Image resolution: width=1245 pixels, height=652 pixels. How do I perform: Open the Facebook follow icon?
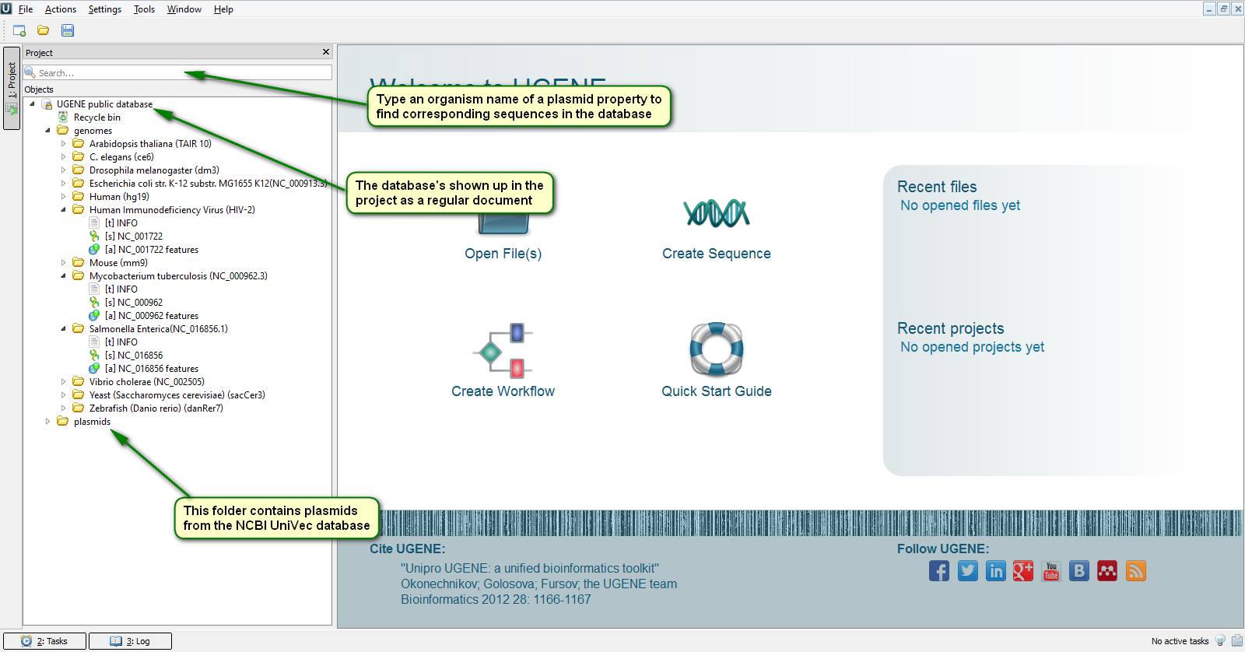[939, 571]
